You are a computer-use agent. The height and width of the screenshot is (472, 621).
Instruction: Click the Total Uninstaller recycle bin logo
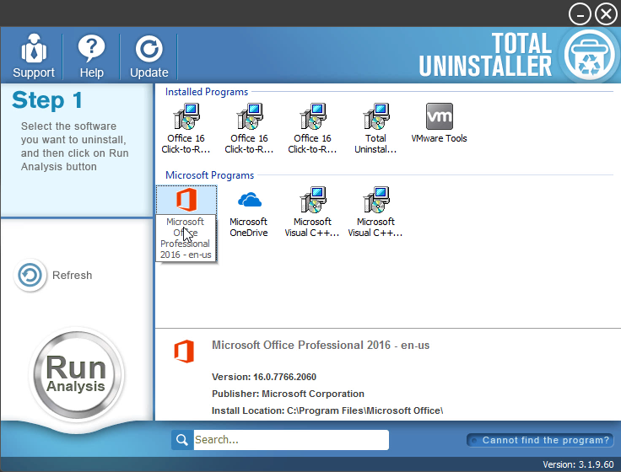point(589,55)
